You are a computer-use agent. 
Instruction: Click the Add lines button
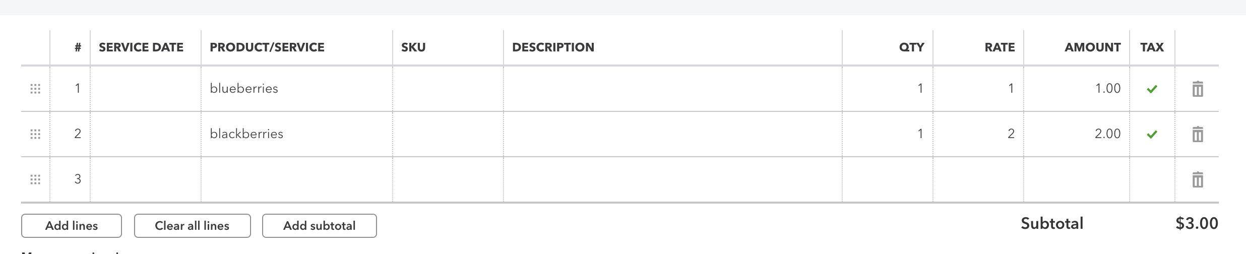click(72, 226)
